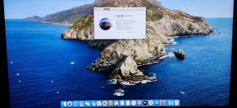Close the About This Mac window
The width and height of the screenshot is (237, 108).
[x=95, y=9]
